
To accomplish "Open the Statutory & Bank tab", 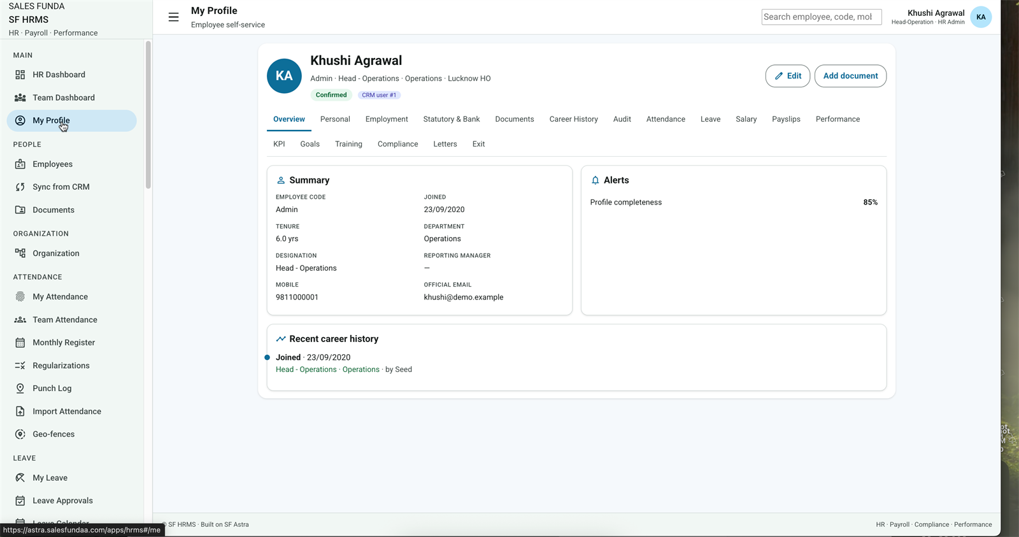I will click(x=452, y=119).
